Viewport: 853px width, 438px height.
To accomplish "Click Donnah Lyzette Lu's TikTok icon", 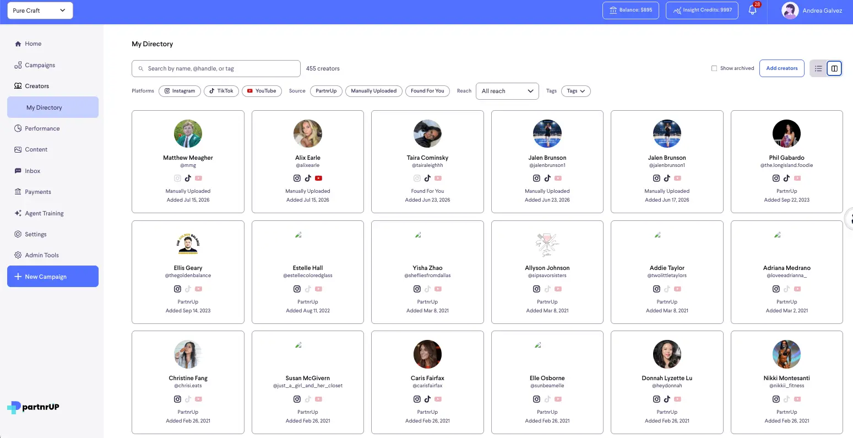I will click(667, 399).
